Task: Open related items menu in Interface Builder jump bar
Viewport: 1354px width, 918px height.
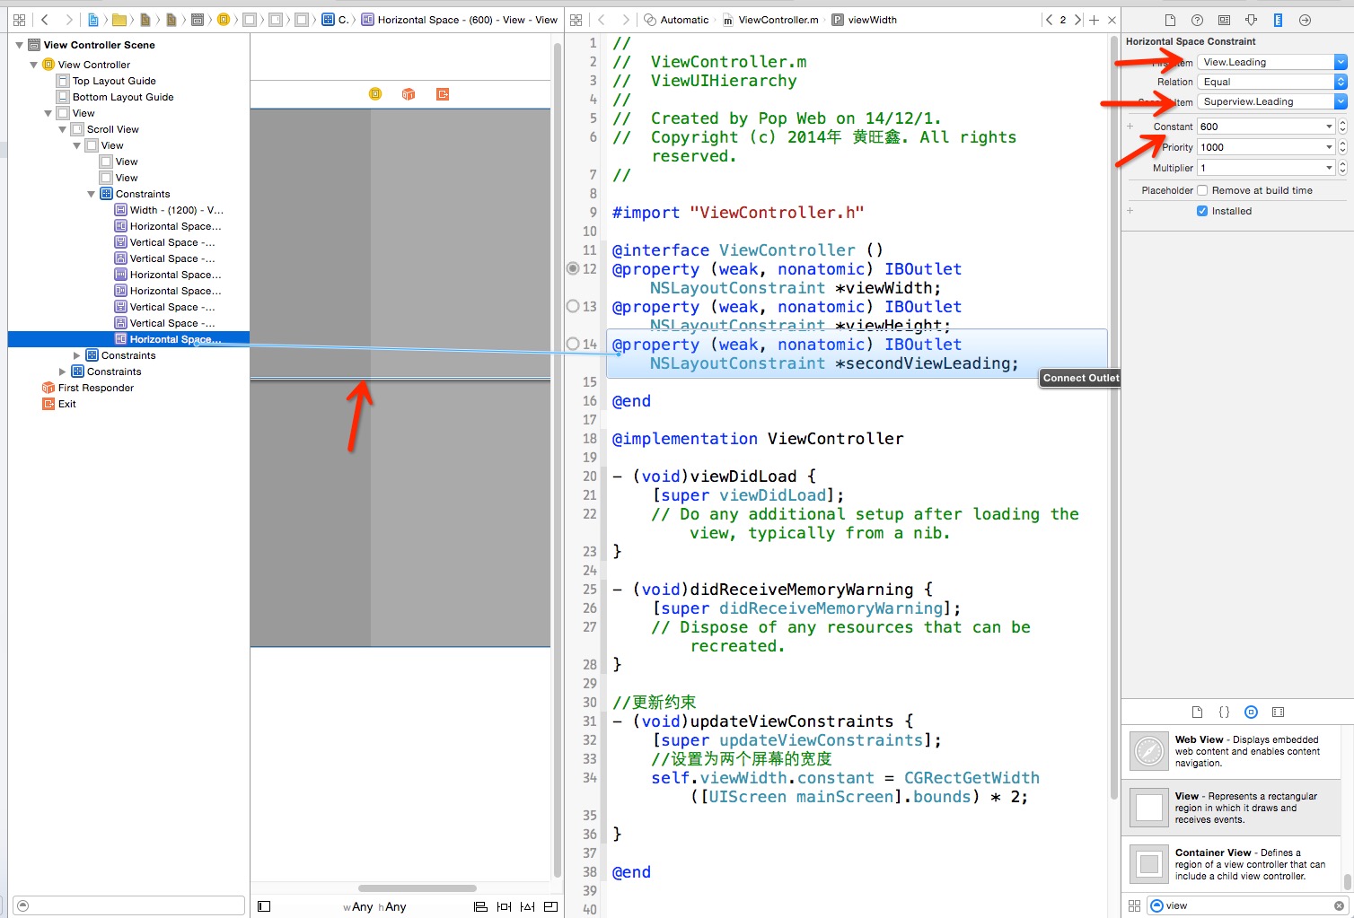Action: point(20,20)
